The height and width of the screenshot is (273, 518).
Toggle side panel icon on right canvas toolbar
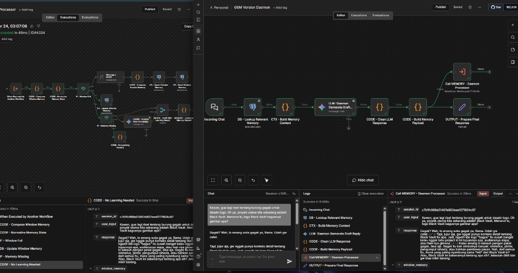pyautogui.click(x=513, y=62)
